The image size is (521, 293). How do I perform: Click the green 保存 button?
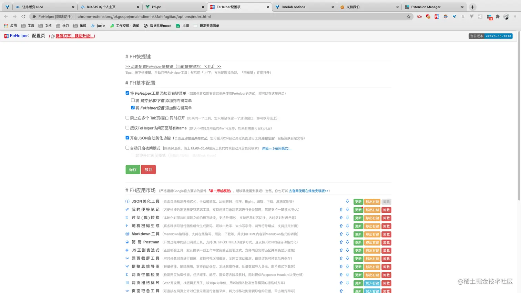(133, 169)
